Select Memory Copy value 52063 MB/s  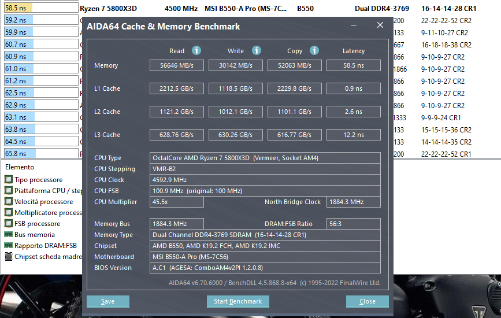tap(294, 65)
